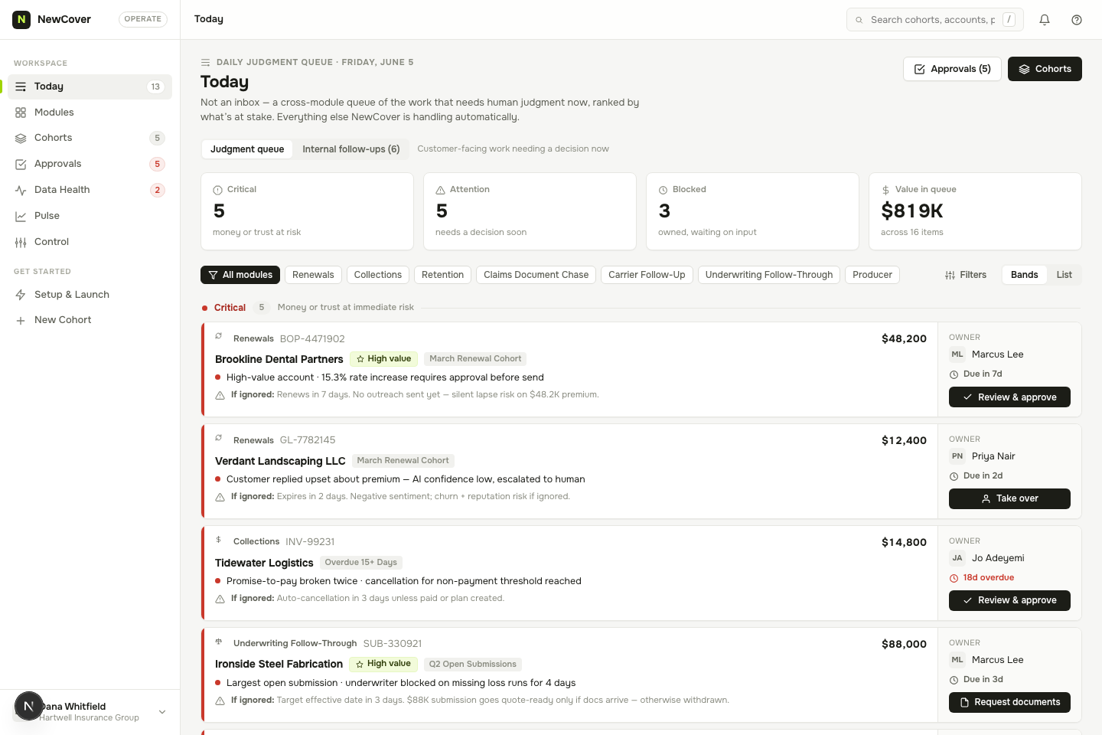
Task: Click the Pulse chart icon in sidebar
Action: [21, 216]
